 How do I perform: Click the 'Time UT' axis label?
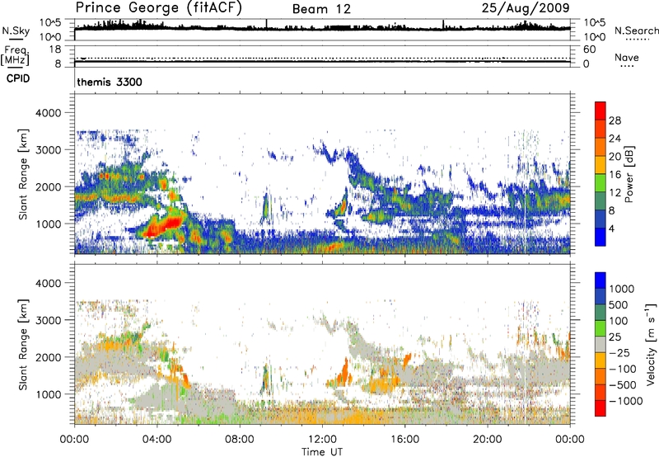coord(322,451)
